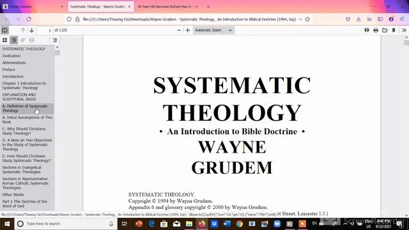The image size is (409, 230).
Task: Toggle the PDF sidebar button
Action: [4, 30]
